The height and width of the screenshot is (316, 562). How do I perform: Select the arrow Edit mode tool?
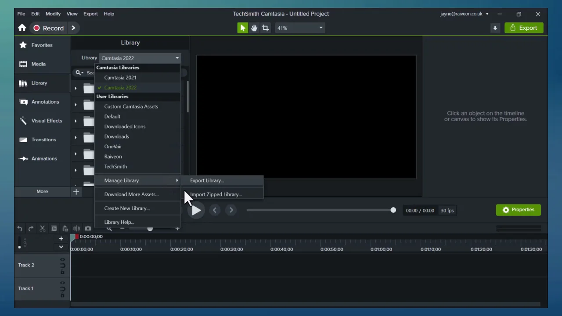[x=242, y=28]
